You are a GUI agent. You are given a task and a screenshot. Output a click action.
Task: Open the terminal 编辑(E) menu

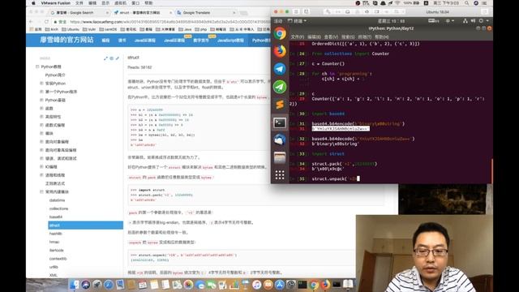314,36
